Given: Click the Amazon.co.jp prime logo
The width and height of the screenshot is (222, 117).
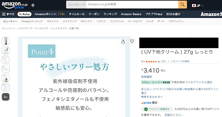Looking at the screenshot, I should click(x=15, y=5).
